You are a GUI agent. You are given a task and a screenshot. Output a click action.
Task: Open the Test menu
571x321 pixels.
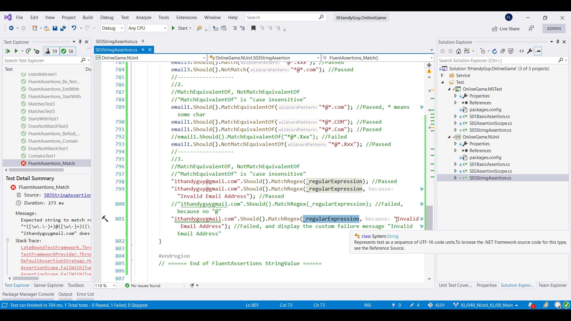[x=125, y=18]
